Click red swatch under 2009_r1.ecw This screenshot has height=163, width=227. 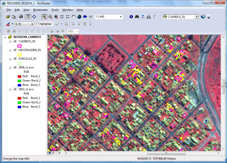point(19,77)
